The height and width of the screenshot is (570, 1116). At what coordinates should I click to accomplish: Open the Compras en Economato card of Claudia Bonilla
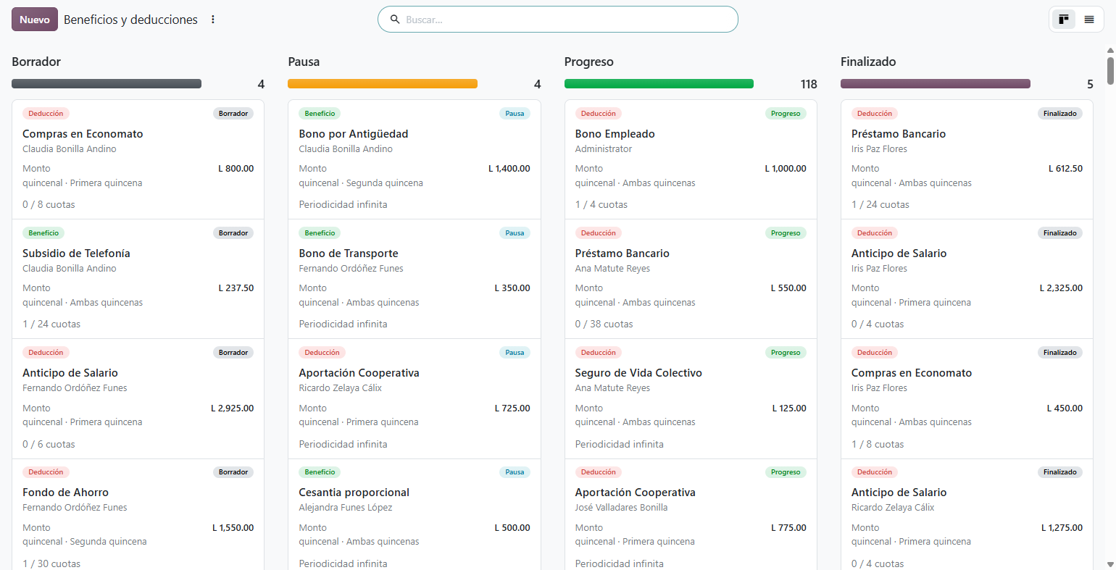(x=138, y=159)
